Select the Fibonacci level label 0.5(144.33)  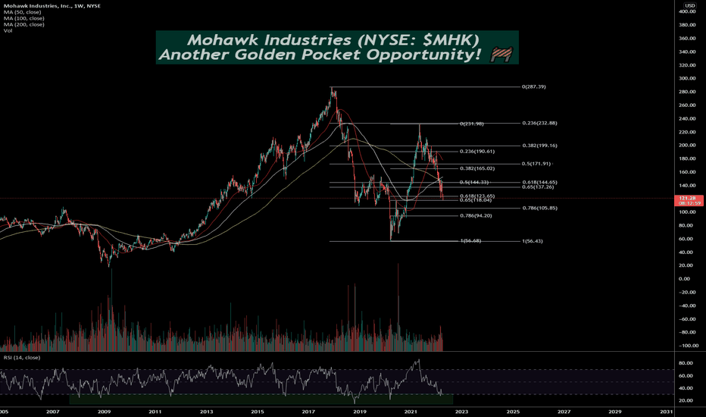(473, 183)
